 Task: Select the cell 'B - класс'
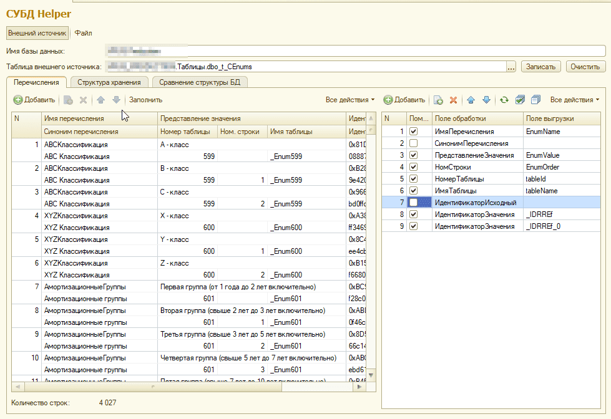[252, 168]
